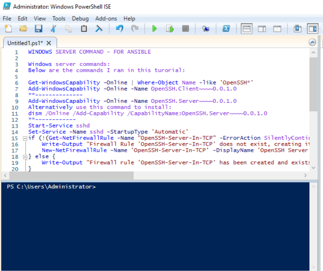This screenshot has height=271, width=323.
Task: Click 'Windows server commands:' on line 3
Action: tap(69, 64)
